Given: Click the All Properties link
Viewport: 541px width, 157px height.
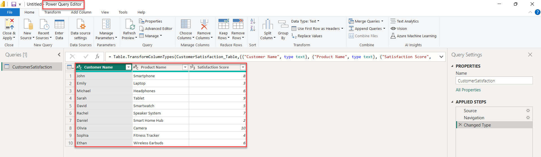Looking at the screenshot, I should coord(468,90).
